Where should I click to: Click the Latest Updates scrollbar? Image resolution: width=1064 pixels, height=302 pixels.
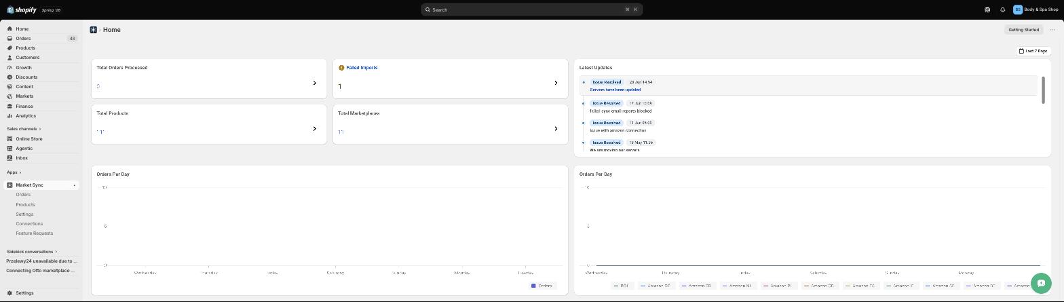tap(1043, 90)
